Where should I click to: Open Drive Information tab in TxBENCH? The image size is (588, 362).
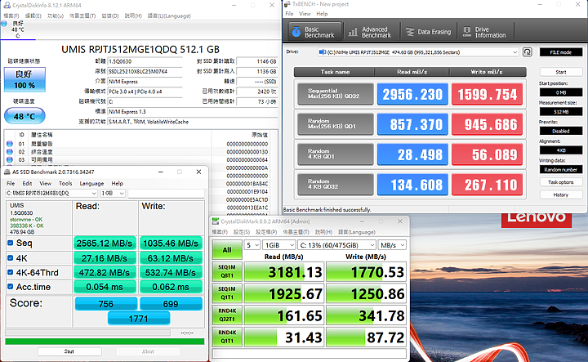click(486, 32)
